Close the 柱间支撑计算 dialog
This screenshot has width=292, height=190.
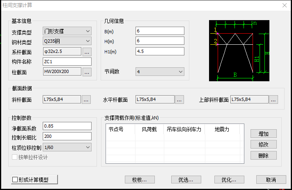click(x=285, y=5)
